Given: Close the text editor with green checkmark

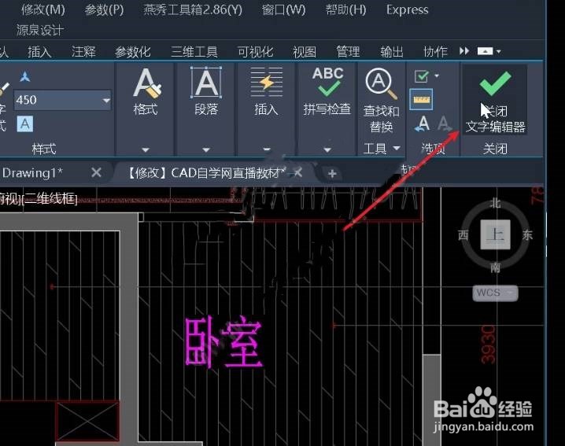Looking at the screenshot, I should pos(496,101).
